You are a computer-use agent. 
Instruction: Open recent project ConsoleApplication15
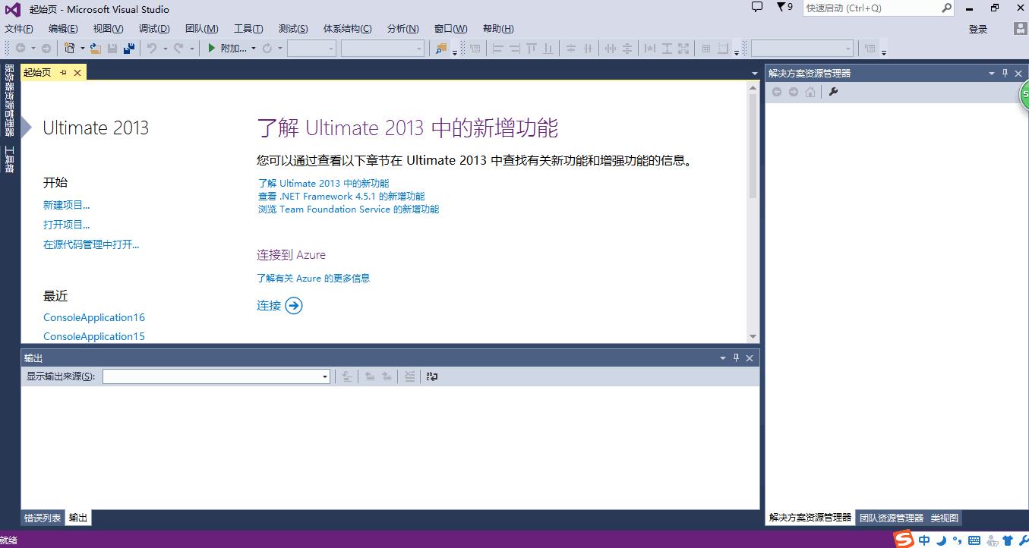[94, 336]
